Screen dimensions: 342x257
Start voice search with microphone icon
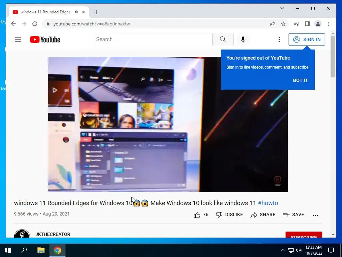pos(243,39)
